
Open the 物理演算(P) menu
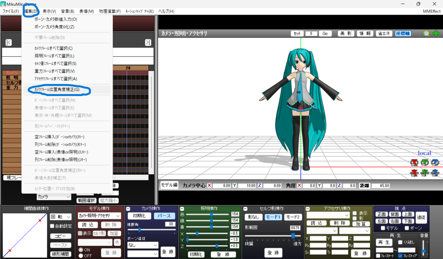pos(110,11)
